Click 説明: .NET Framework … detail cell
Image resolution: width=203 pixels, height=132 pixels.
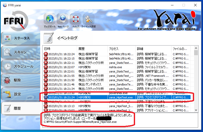click(153, 76)
